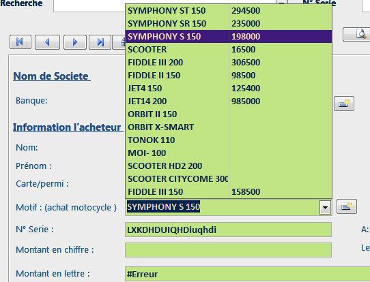This screenshot has height=282, width=370.
Task: Jump to last record navigation button
Action: pos(100,42)
